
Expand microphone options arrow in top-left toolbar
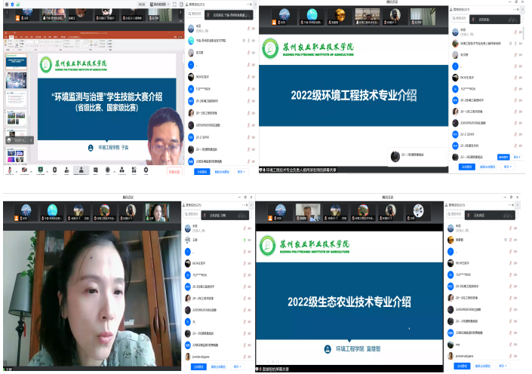[17, 172]
